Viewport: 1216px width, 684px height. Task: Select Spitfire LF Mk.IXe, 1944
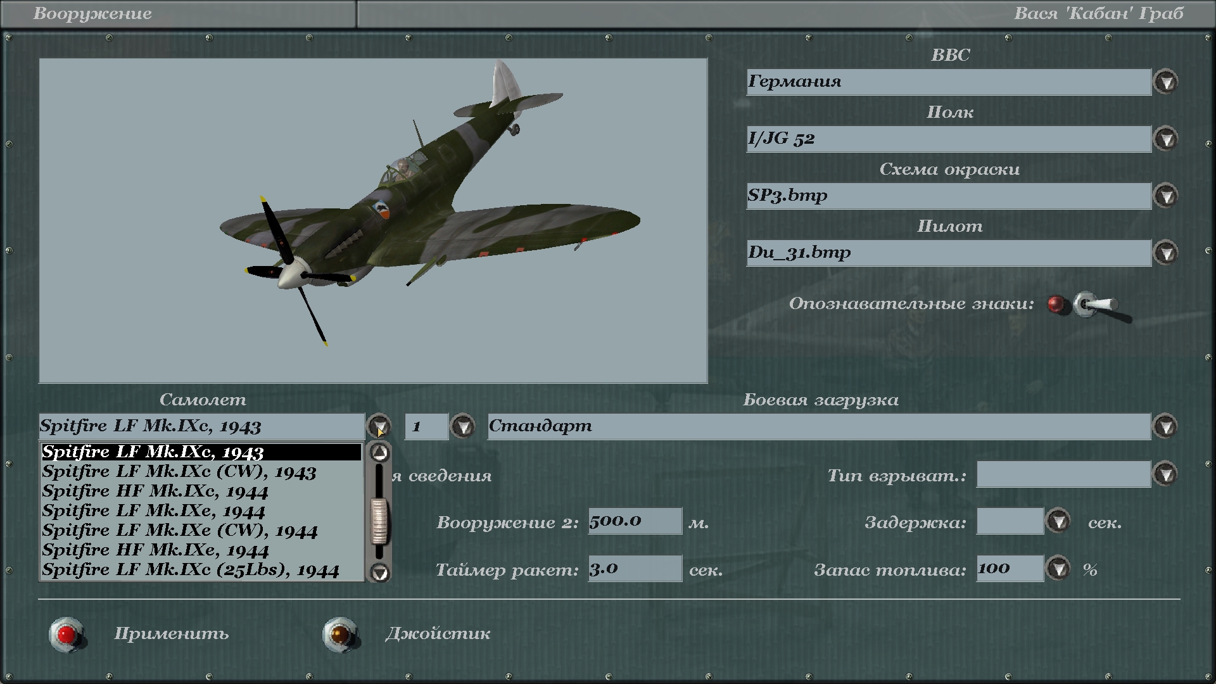coord(201,511)
